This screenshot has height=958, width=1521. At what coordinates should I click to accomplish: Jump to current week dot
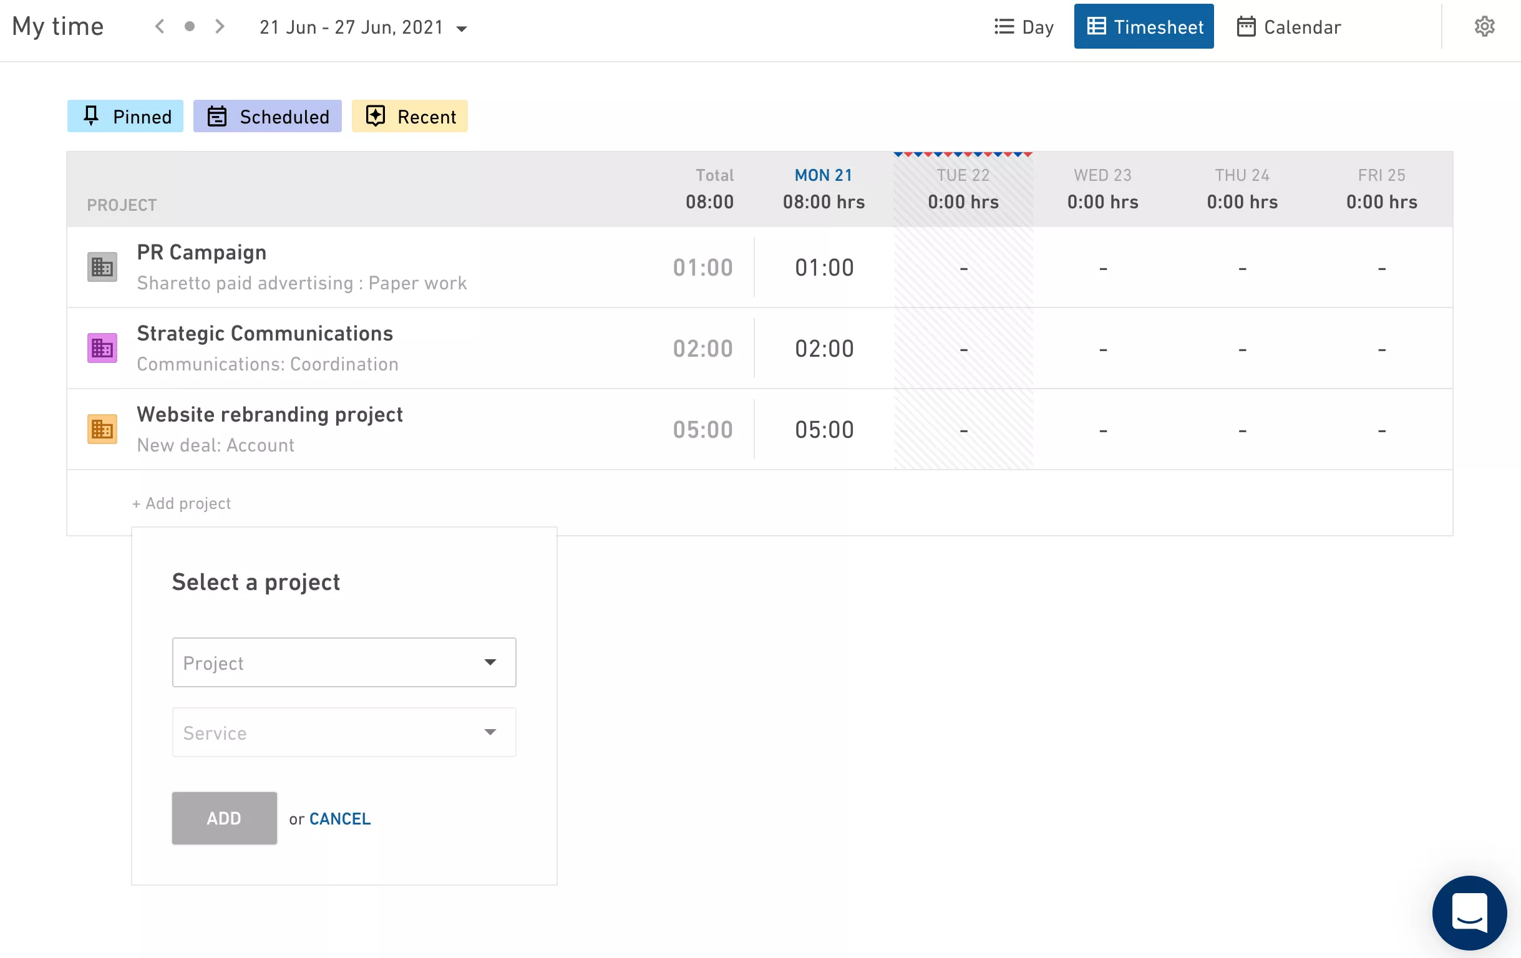[x=190, y=27]
